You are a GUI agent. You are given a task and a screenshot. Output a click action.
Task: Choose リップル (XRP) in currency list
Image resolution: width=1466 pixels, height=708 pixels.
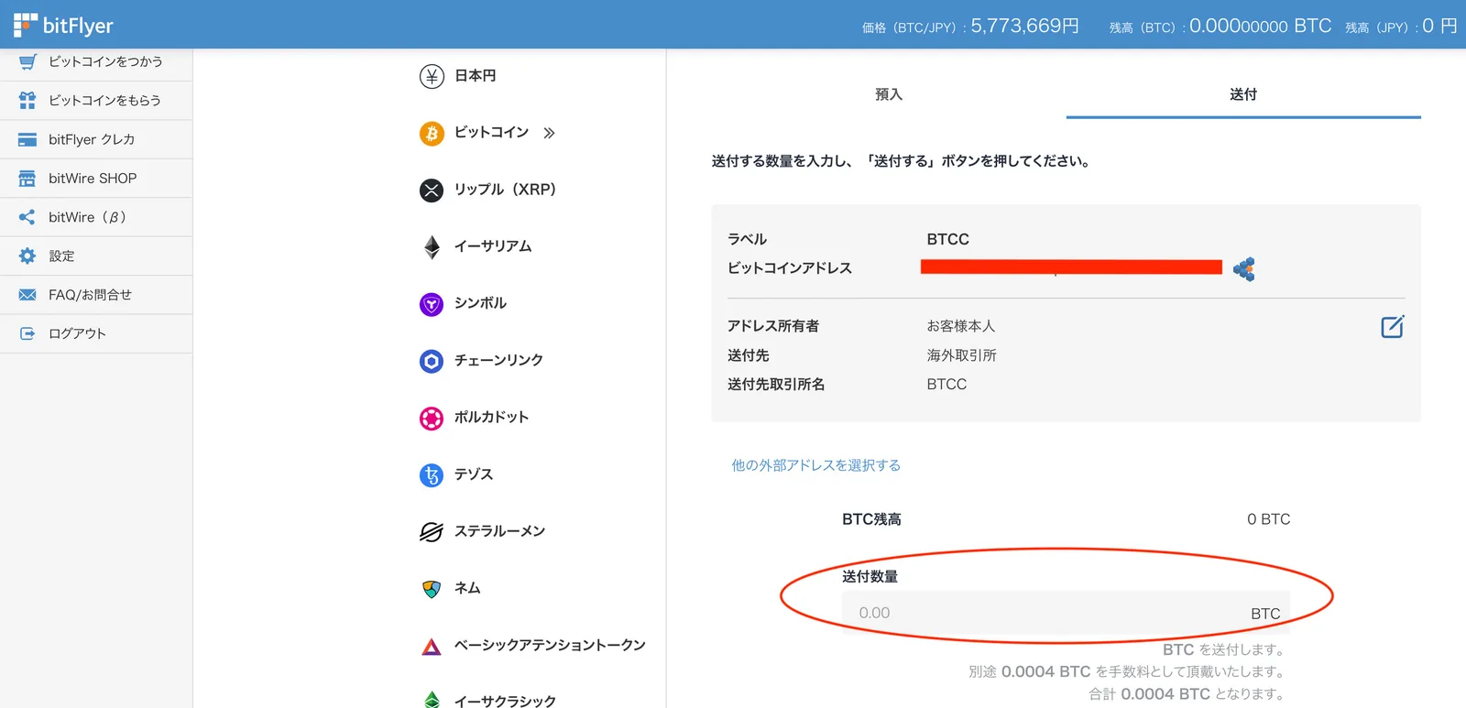tap(505, 190)
